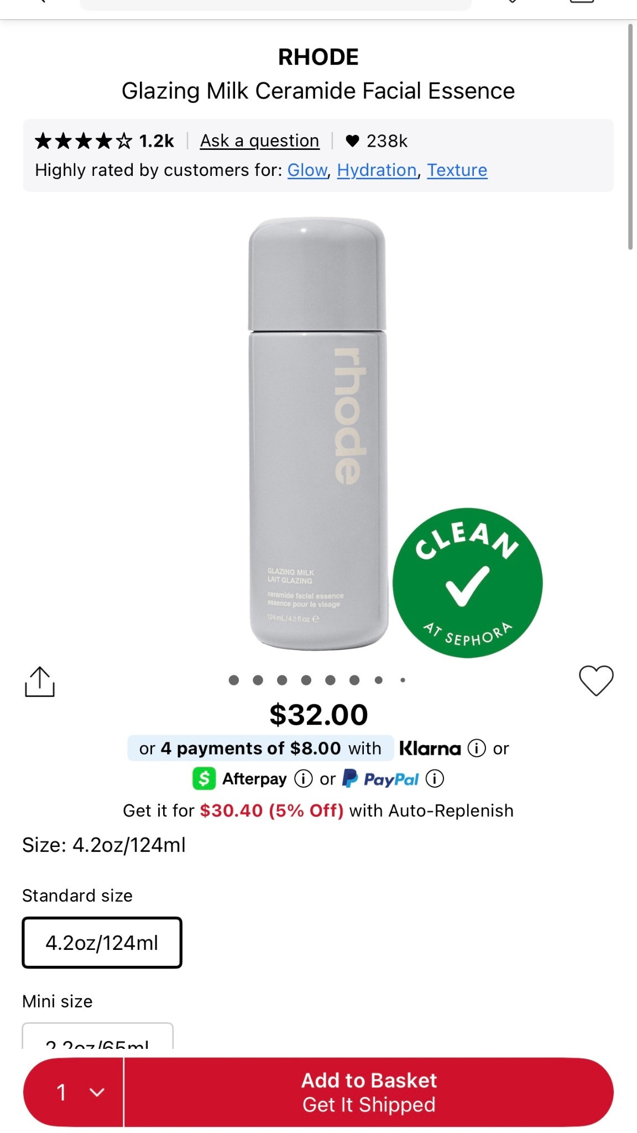
Task: Open the Glow rating link
Action: [307, 170]
